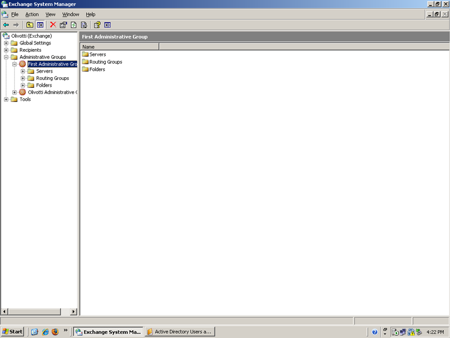Viewport: 450px width, 338px height.
Task: Open the View menu
Action: click(50, 15)
